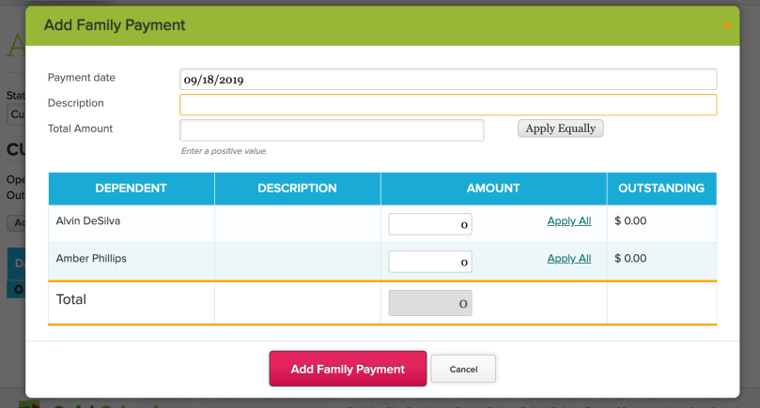Focus the Description text field

(447, 104)
